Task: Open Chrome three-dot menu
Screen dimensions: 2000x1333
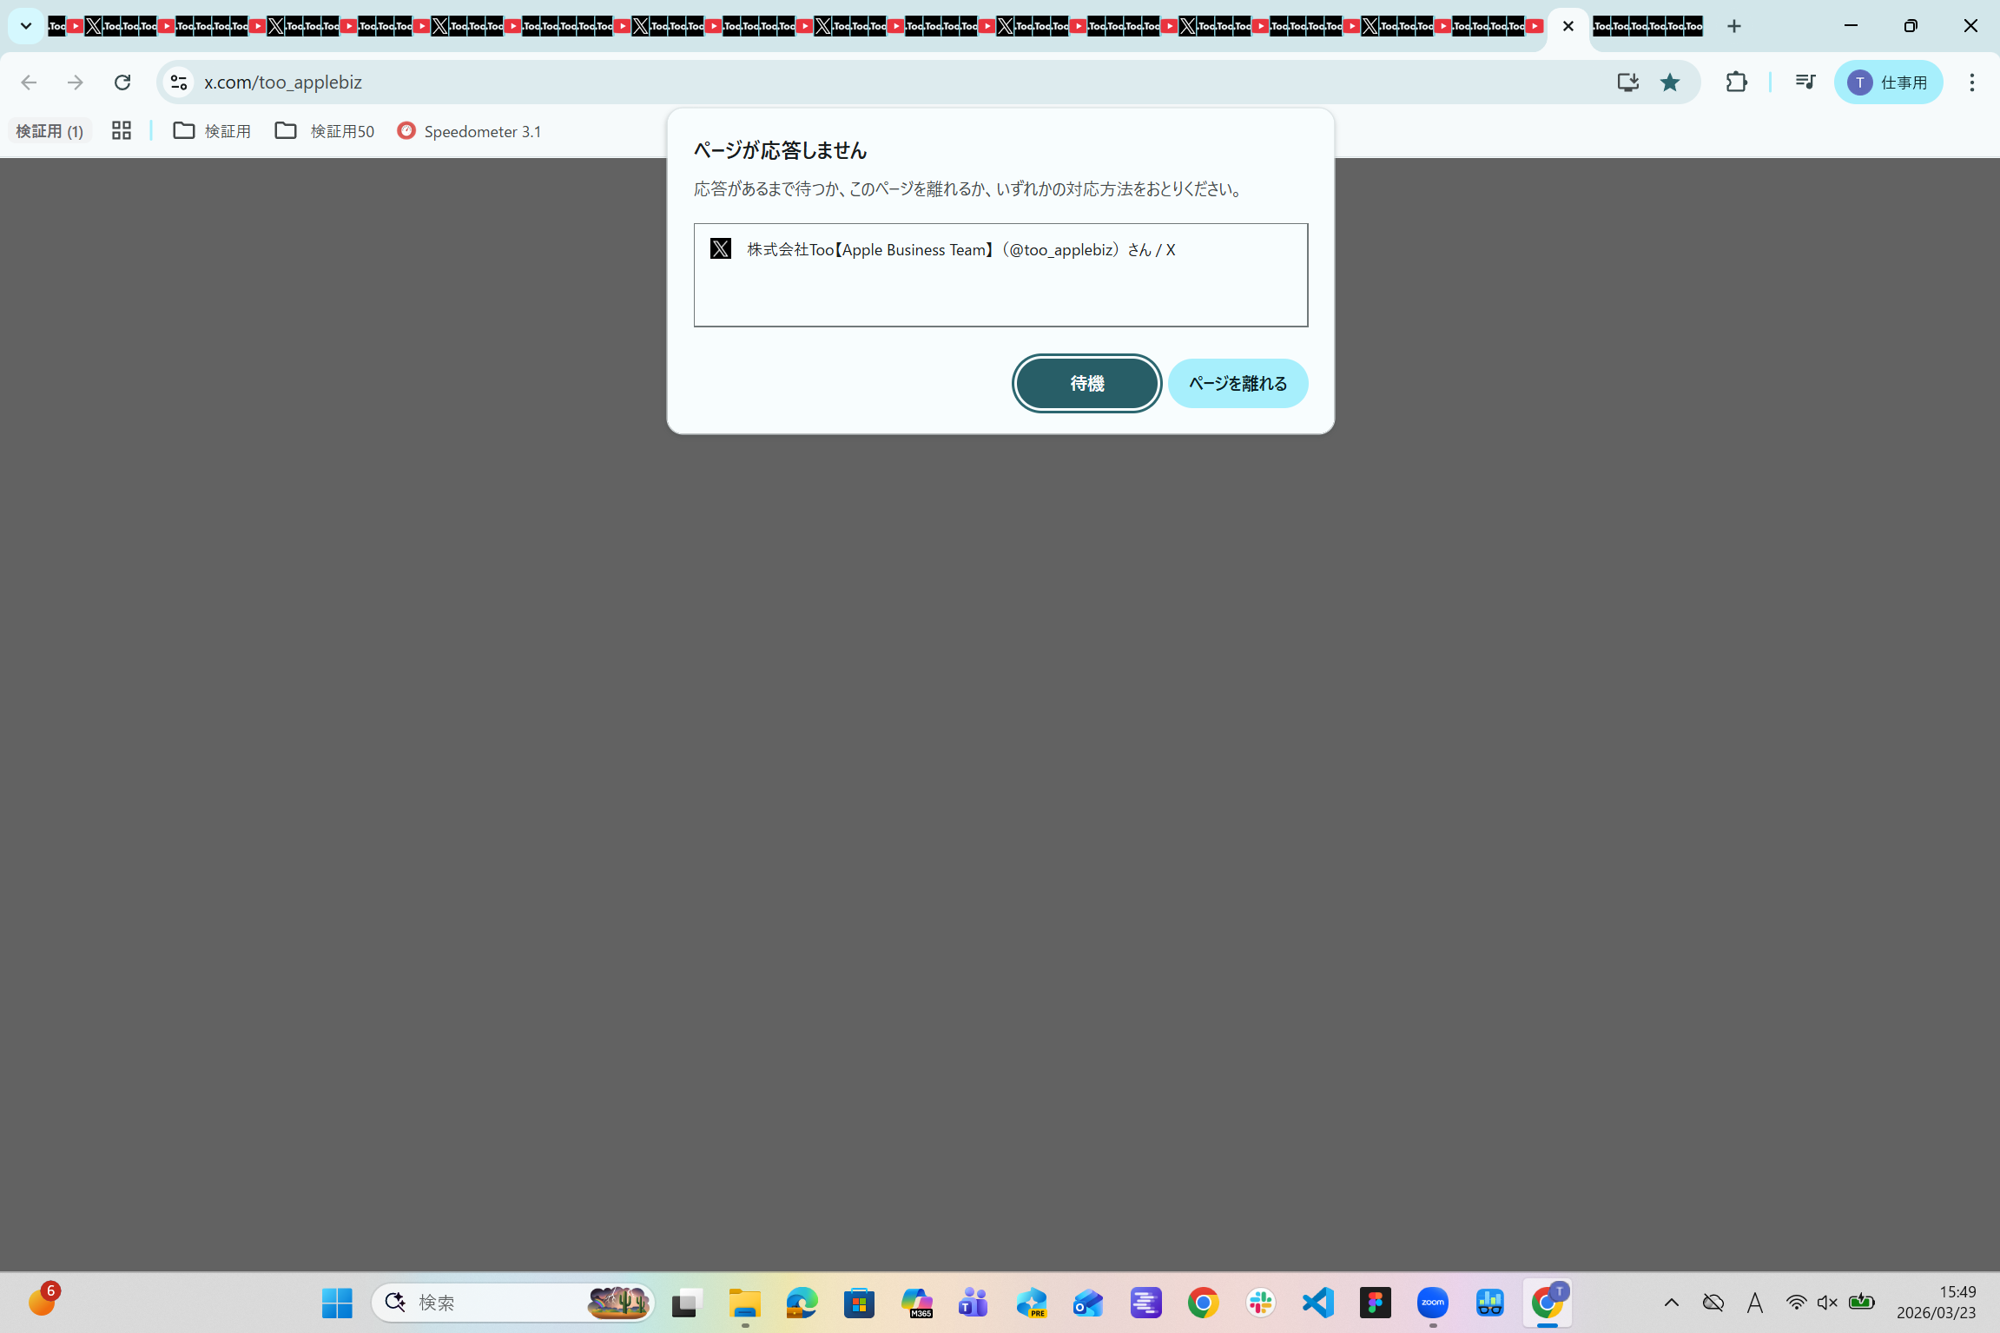Action: coord(1971,82)
